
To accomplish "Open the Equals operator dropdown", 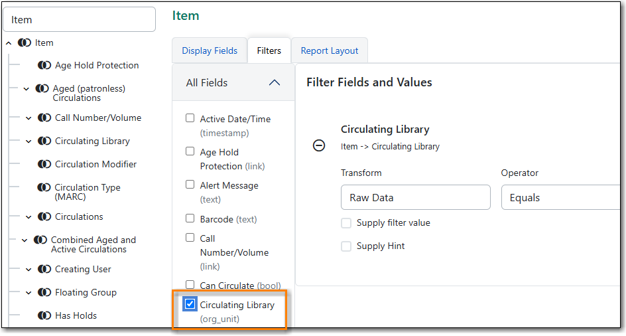I will pyautogui.click(x=562, y=197).
